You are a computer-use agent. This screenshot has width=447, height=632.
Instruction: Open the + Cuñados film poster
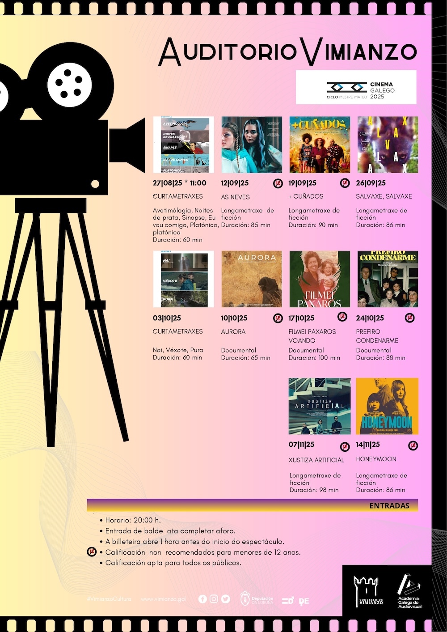pyautogui.click(x=320, y=144)
